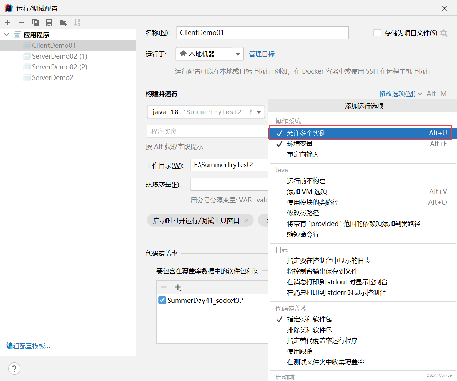457x381 pixels.
Task: Click the Remove Configuration minus icon
Action: (x=21, y=22)
